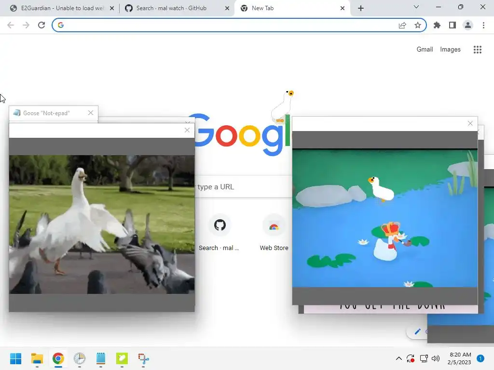
Task: Click the Google icon in the address bar
Action: pyautogui.click(x=61, y=25)
